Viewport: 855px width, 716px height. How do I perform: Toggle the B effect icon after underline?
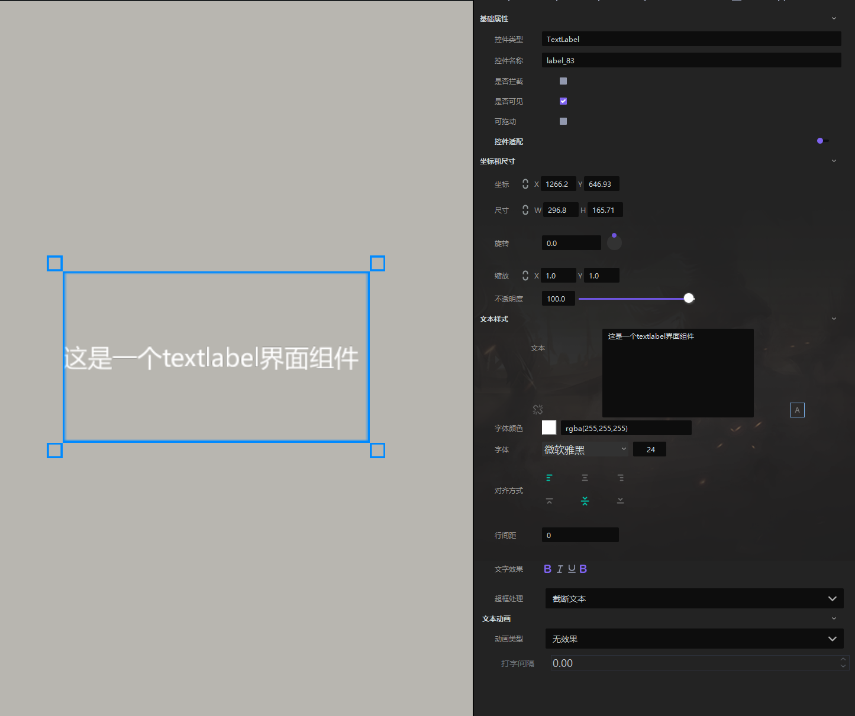[583, 569]
